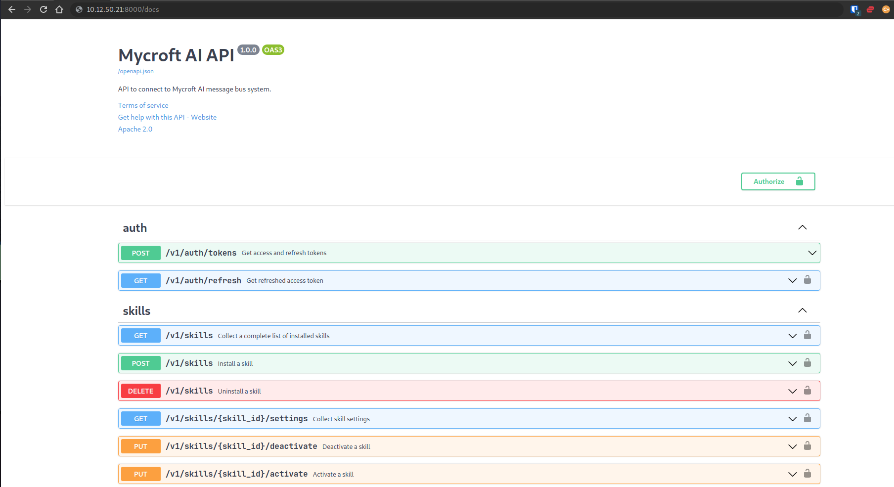The width and height of the screenshot is (894, 487).
Task: Go back using the browser back arrow
Action: point(12,9)
